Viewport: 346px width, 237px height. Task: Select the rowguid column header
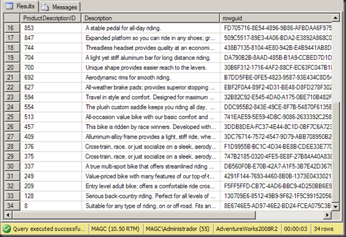click(x=276, y=18)
